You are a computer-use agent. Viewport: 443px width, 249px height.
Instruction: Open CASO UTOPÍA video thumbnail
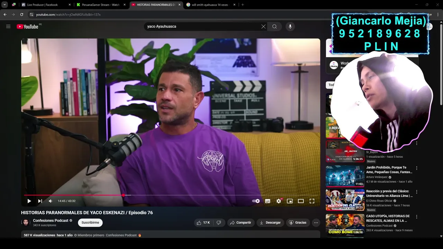point(345,224)
